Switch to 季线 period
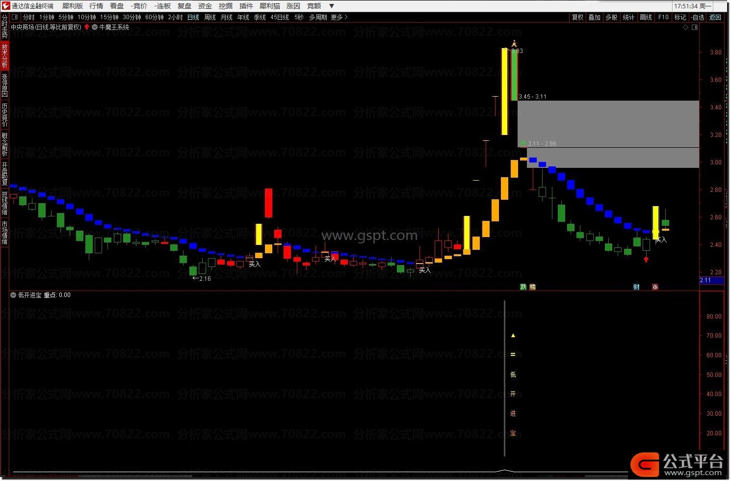Screen dimensions: 731x481 (x=260, y=17)
